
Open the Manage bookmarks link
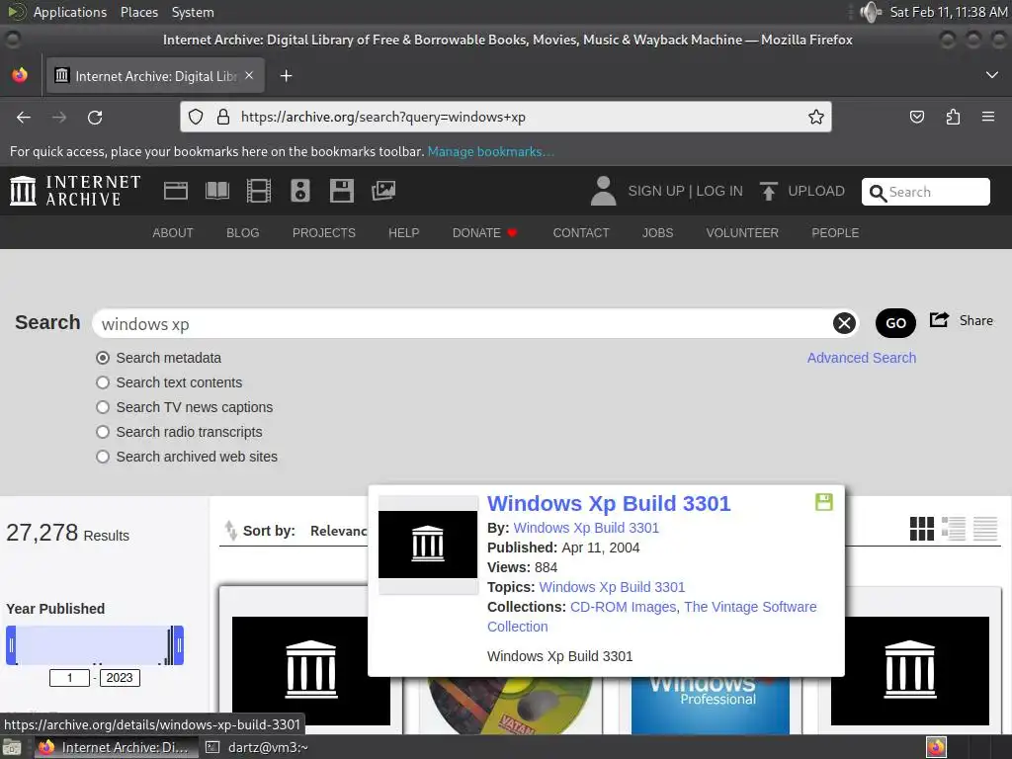tap(490, 151)
